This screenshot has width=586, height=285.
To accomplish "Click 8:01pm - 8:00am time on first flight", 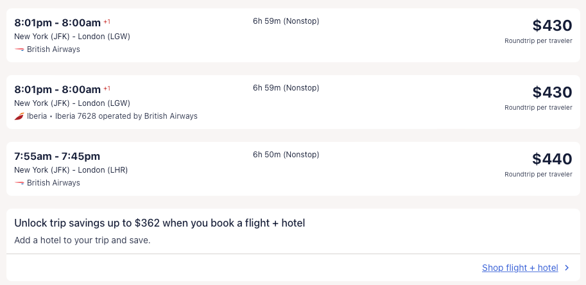I will (x=57, y=22).
